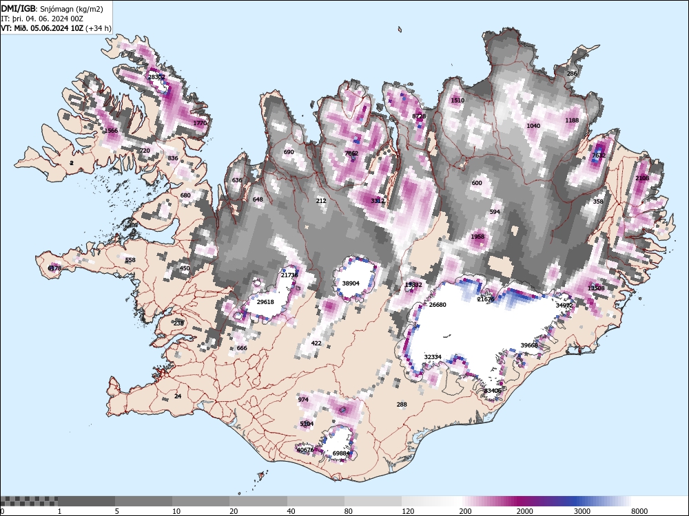Click the 558 value on Snæfellsnes

coord(130,260)
